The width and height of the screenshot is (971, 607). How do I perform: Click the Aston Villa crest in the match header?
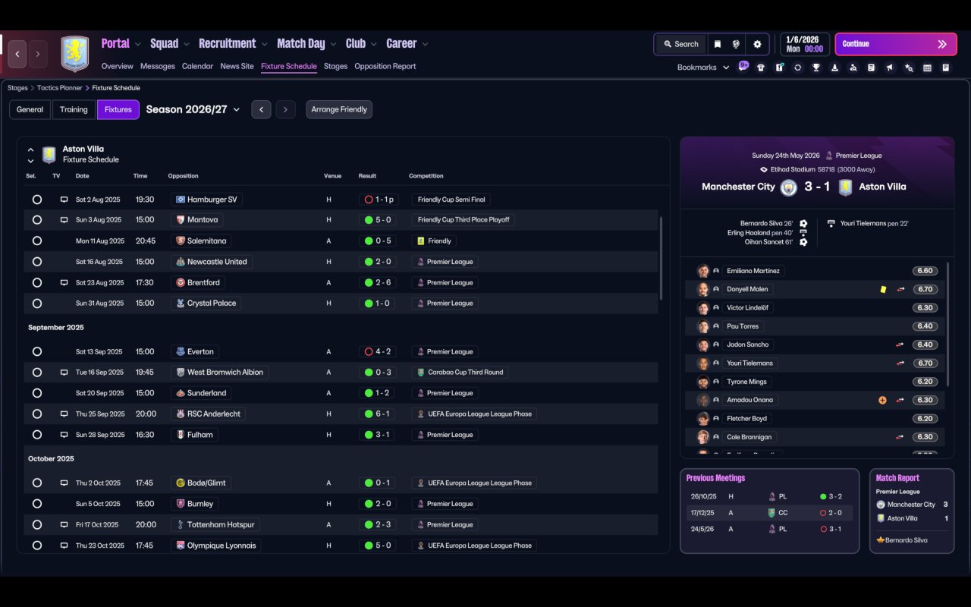coord(845,187)
